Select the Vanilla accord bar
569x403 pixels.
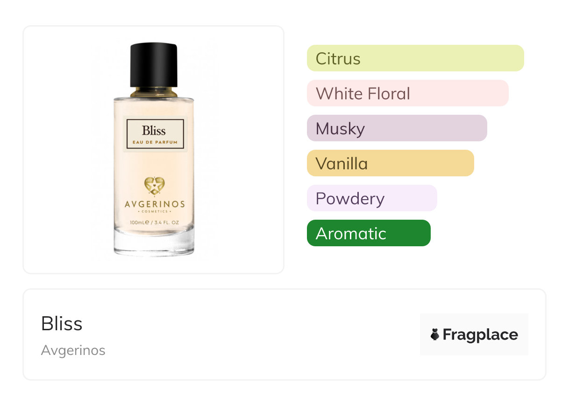pos(390,163)
